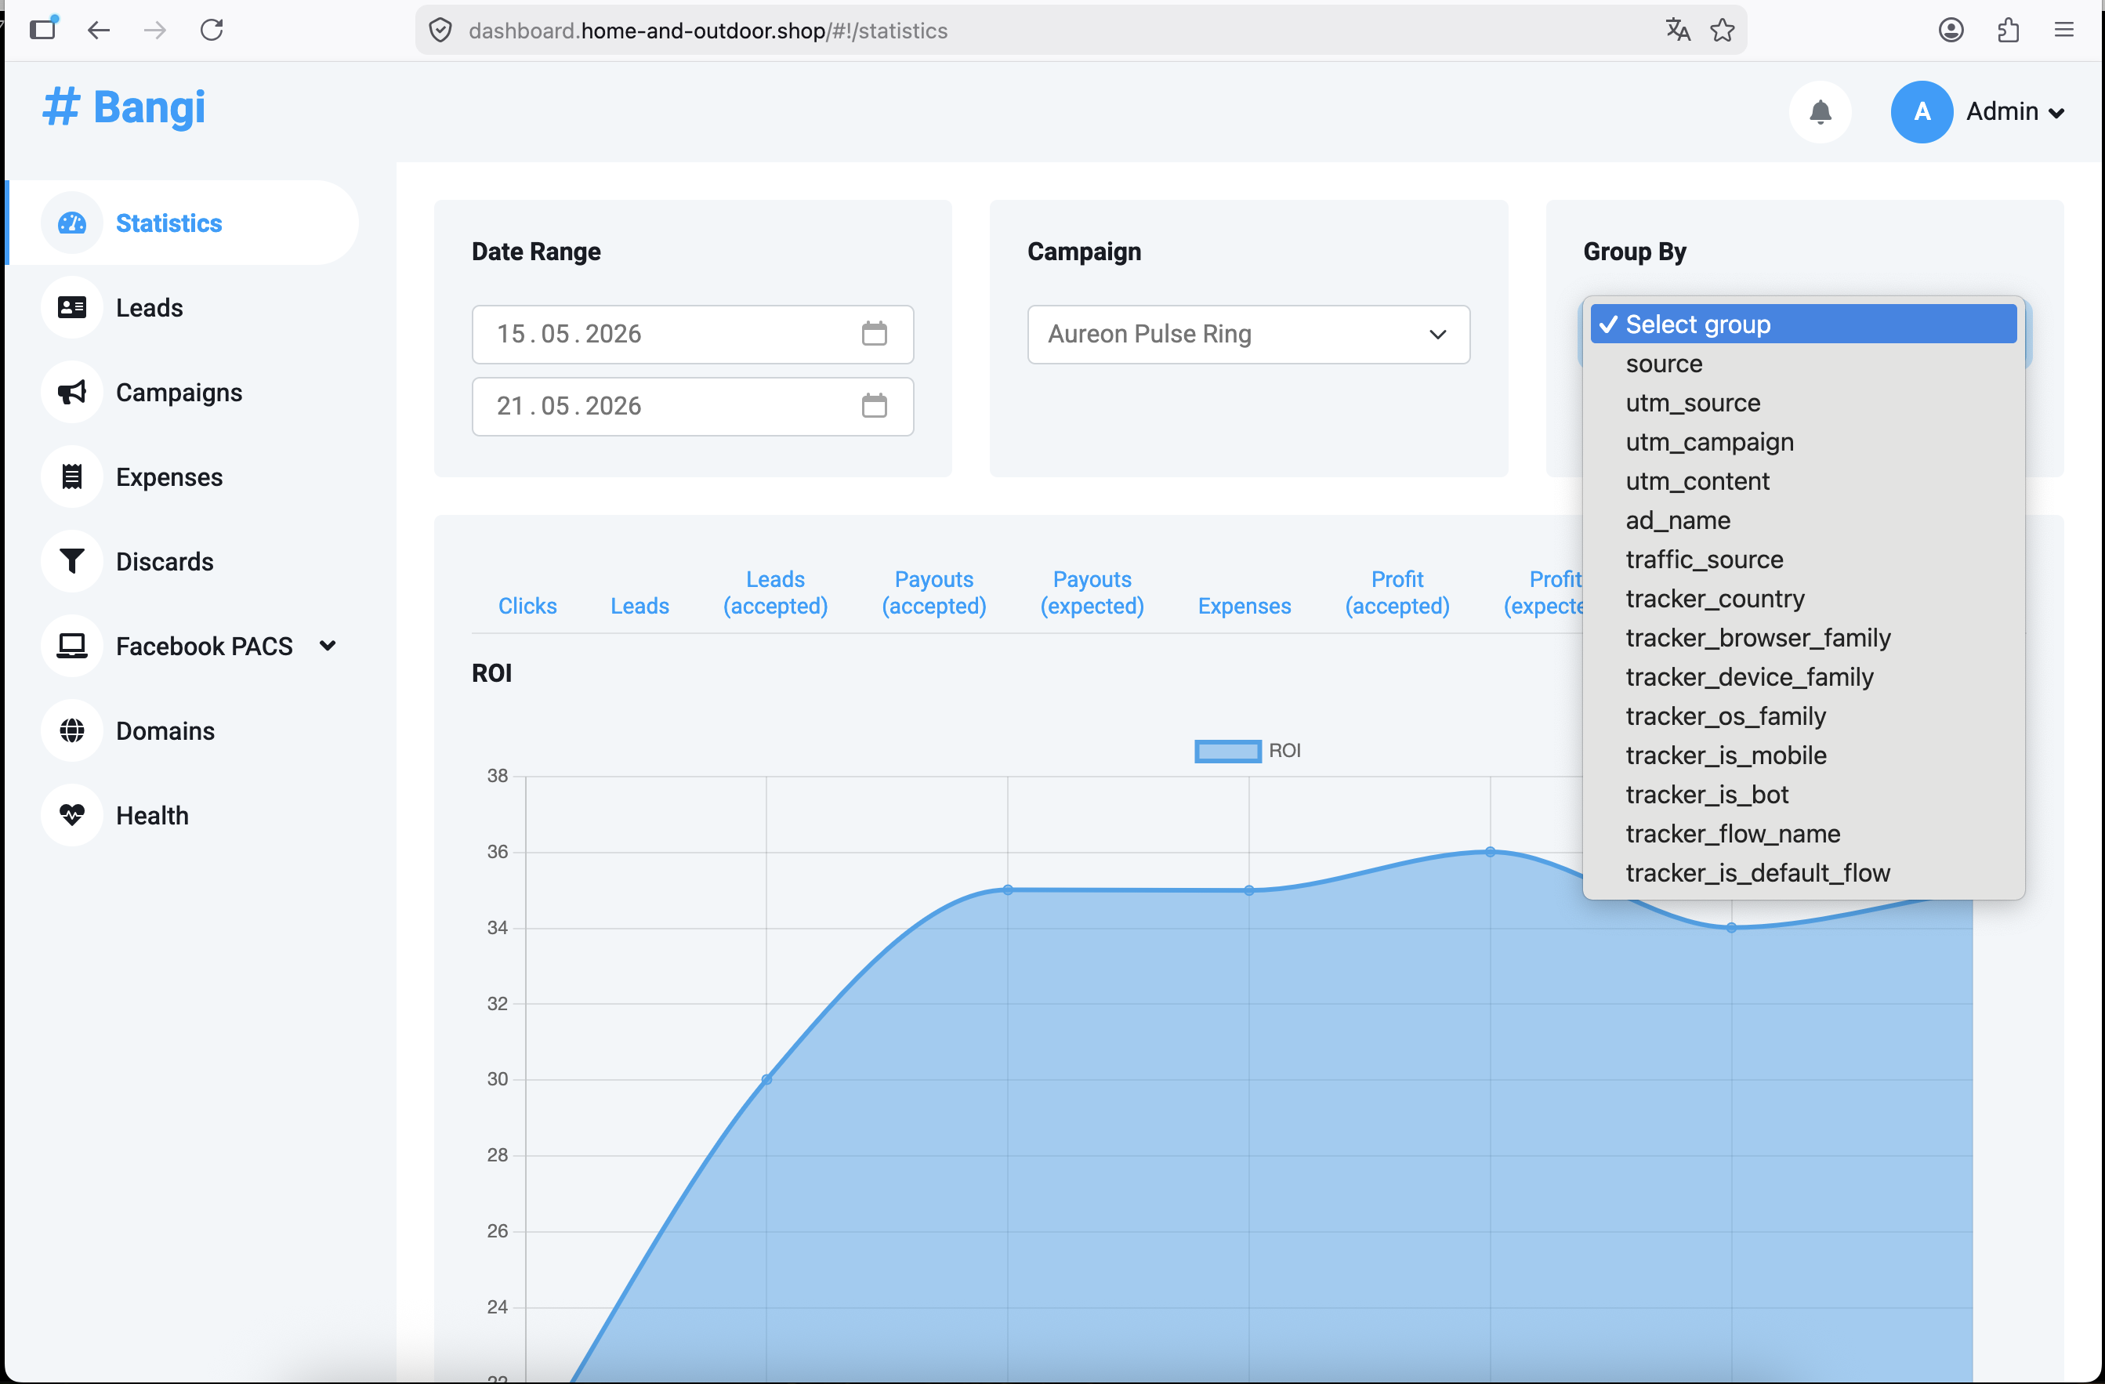Go to Expenses page in sidebar

(169, 477)
